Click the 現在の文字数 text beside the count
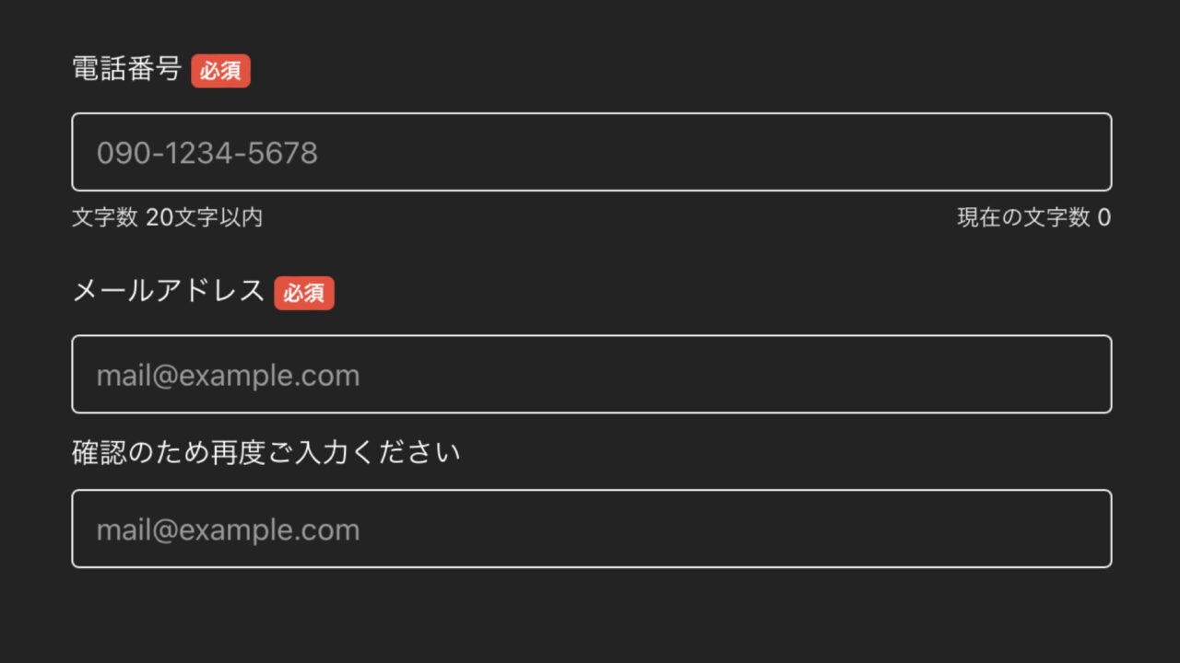Viewport: 1180px width, 663px height. (x=1023, y=218)
